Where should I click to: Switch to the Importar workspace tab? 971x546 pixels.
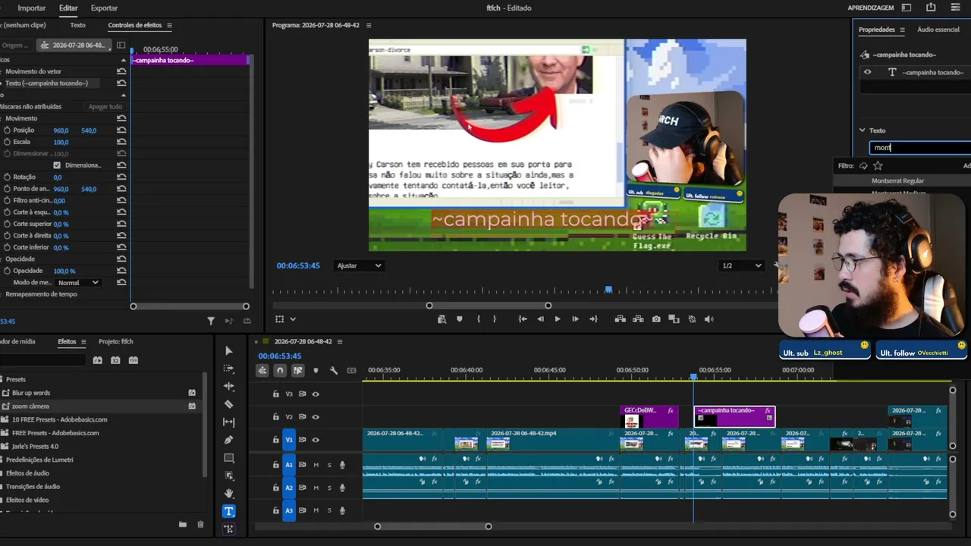[x=32, y=8]
